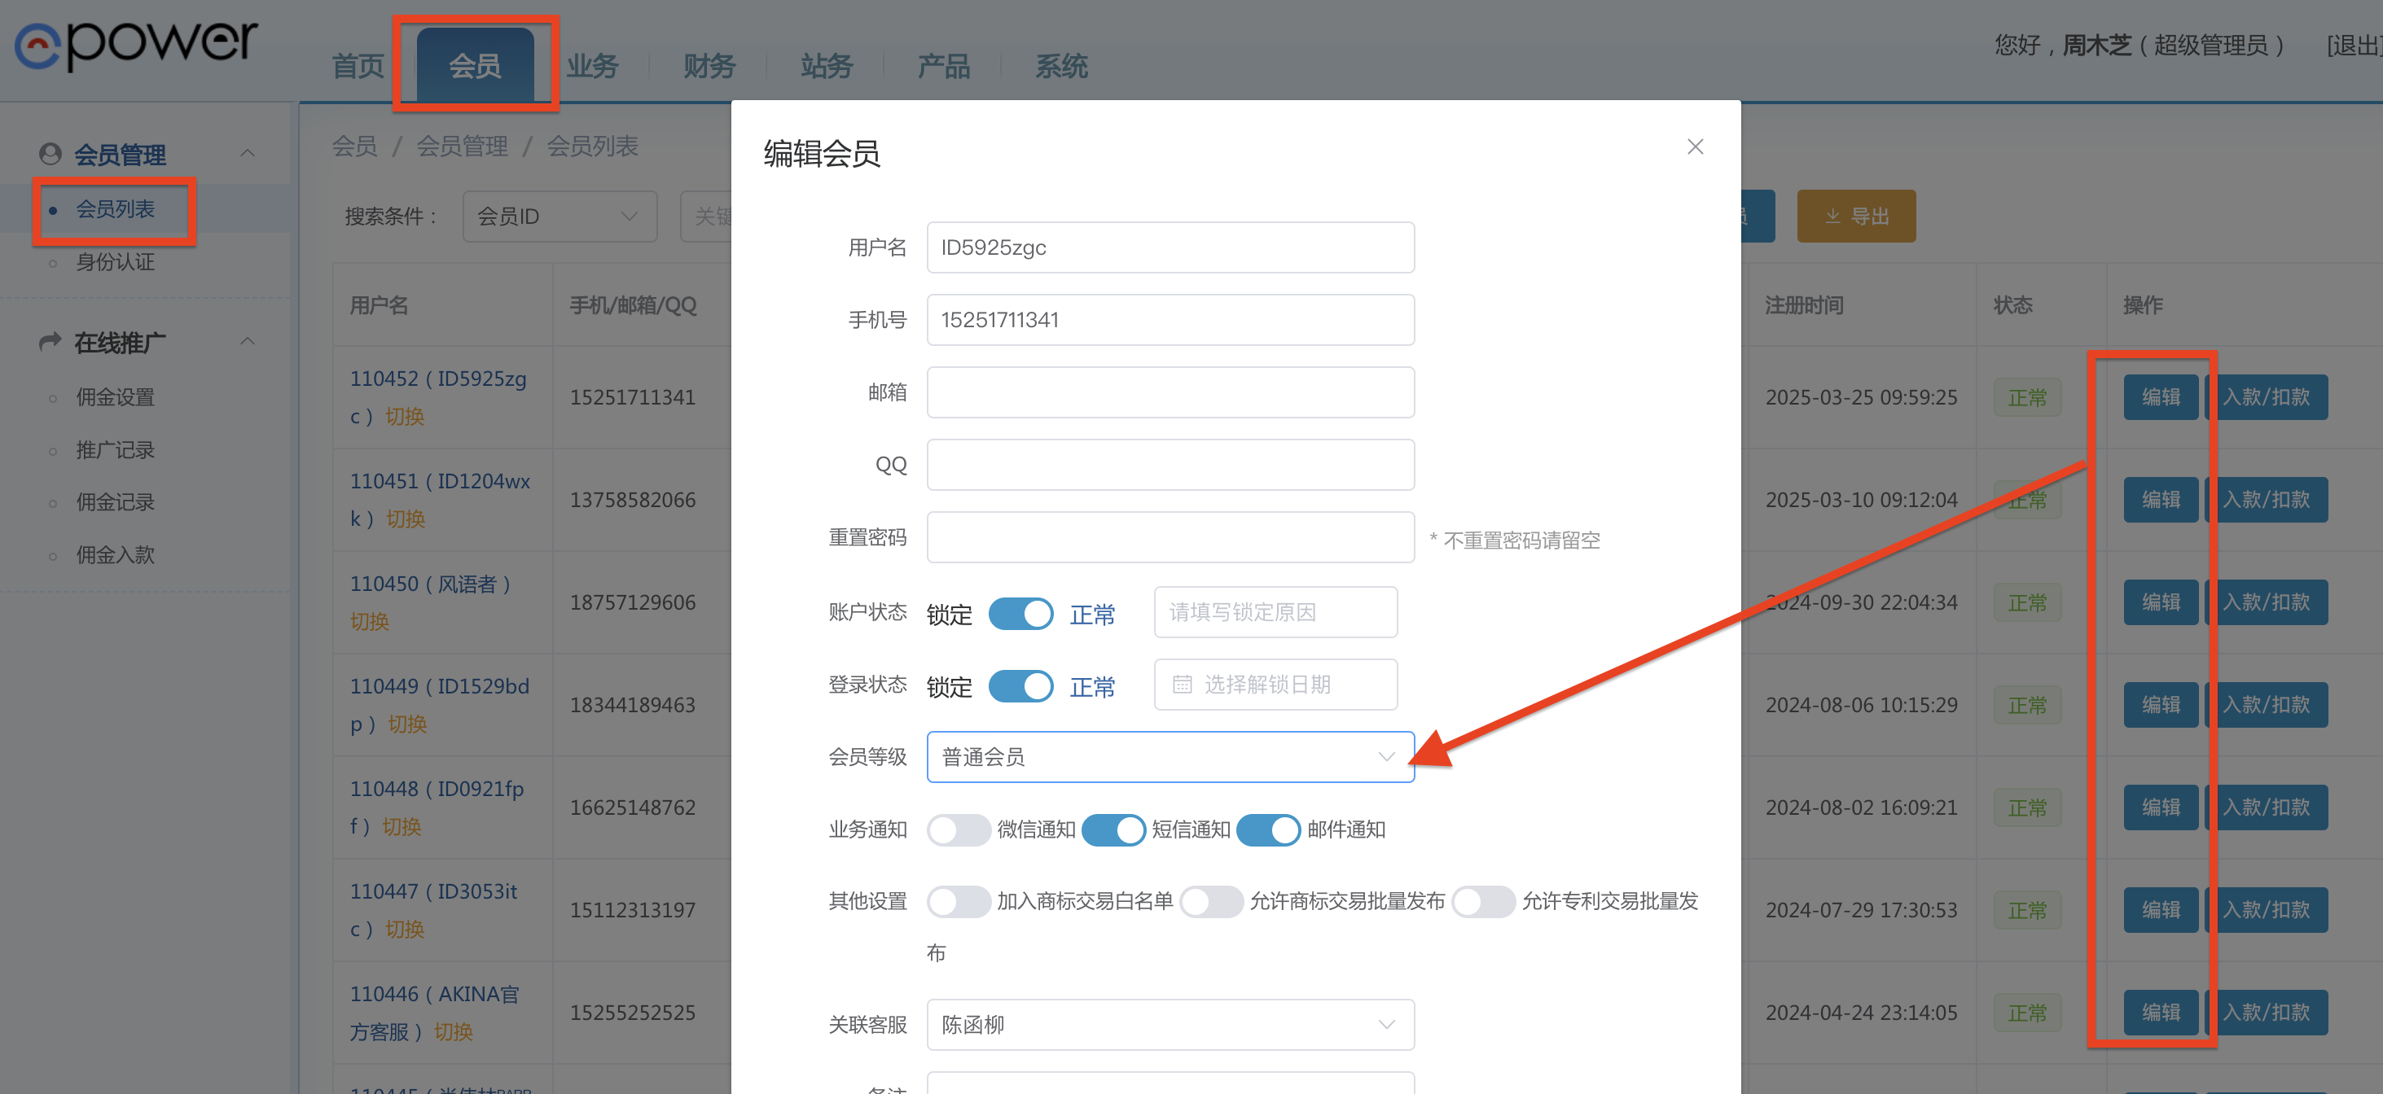
Task: Enable 微信通知 switch
Action: click(x=959, y=829)
